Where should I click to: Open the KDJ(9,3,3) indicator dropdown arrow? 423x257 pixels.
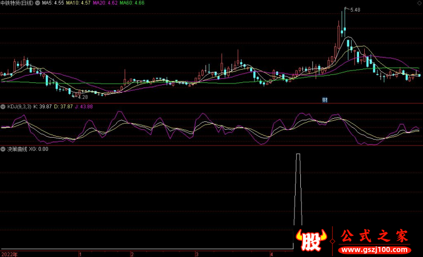point(3,107)
